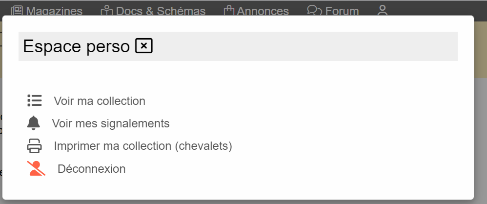
Task: Click the red crossed-out user icon
Action: tap(36, 168)
